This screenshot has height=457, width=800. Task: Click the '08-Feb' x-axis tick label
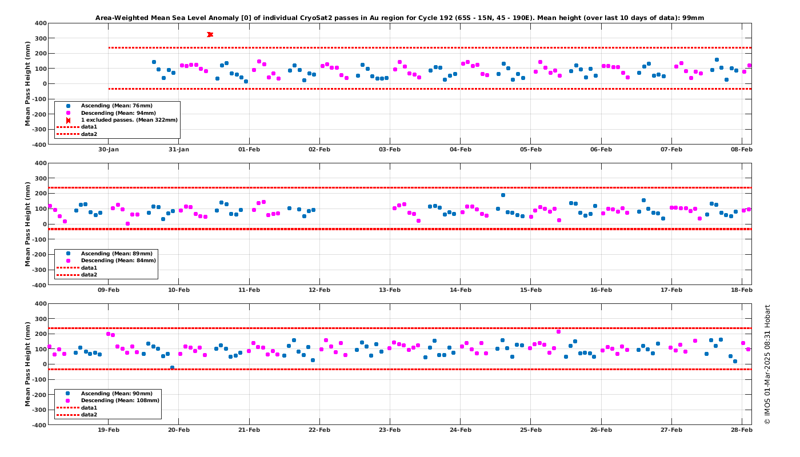coord(742,150)
